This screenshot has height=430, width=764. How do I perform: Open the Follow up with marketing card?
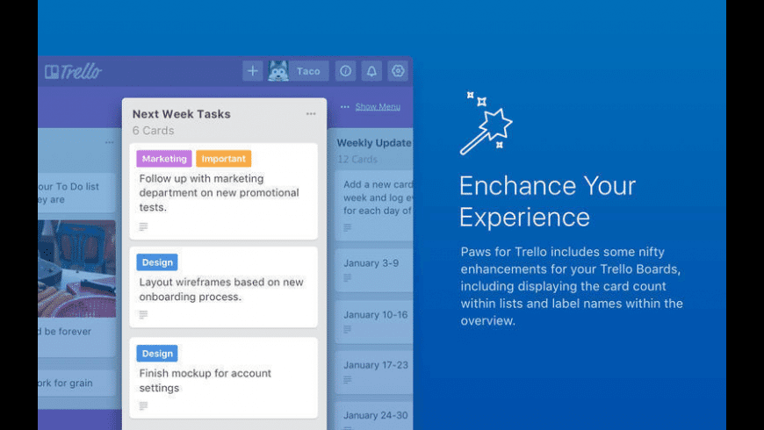tap(224, 192)
